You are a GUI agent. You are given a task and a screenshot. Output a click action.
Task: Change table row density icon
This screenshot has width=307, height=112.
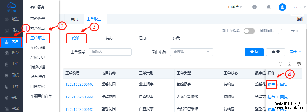pyautogui.click(x=290, y=64)
